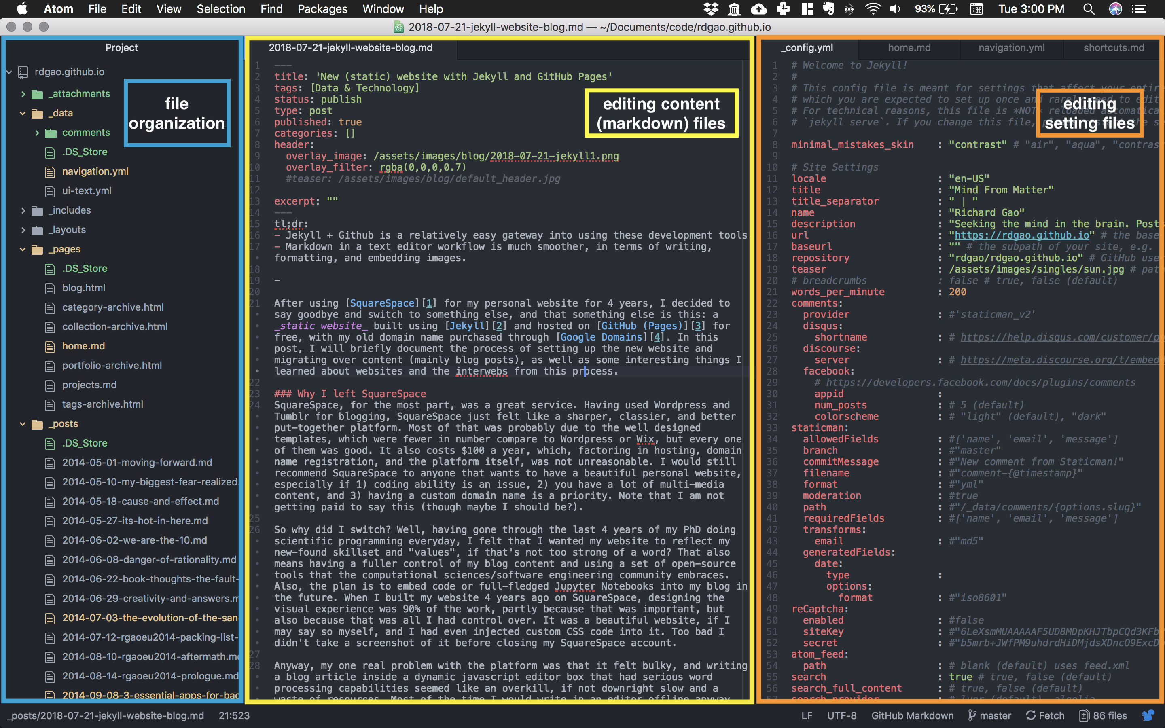Click the ui-text.yml file icon
The image size is (1165, 728).
pos(50,191)
